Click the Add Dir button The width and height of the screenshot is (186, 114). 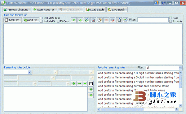pyautogui.click(x=31, y=20)
